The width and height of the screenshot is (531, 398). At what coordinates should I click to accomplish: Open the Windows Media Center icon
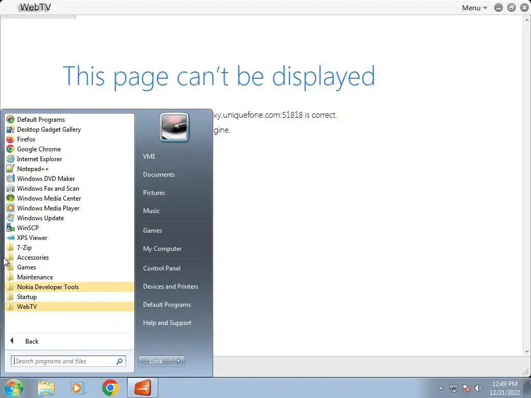[10, 198]
